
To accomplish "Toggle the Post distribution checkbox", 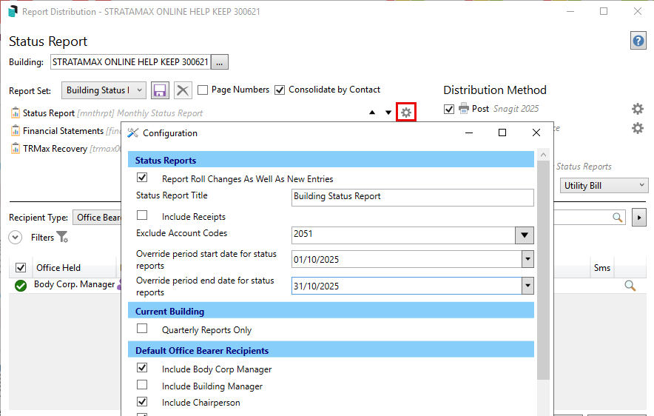I will tap(449, 109).
